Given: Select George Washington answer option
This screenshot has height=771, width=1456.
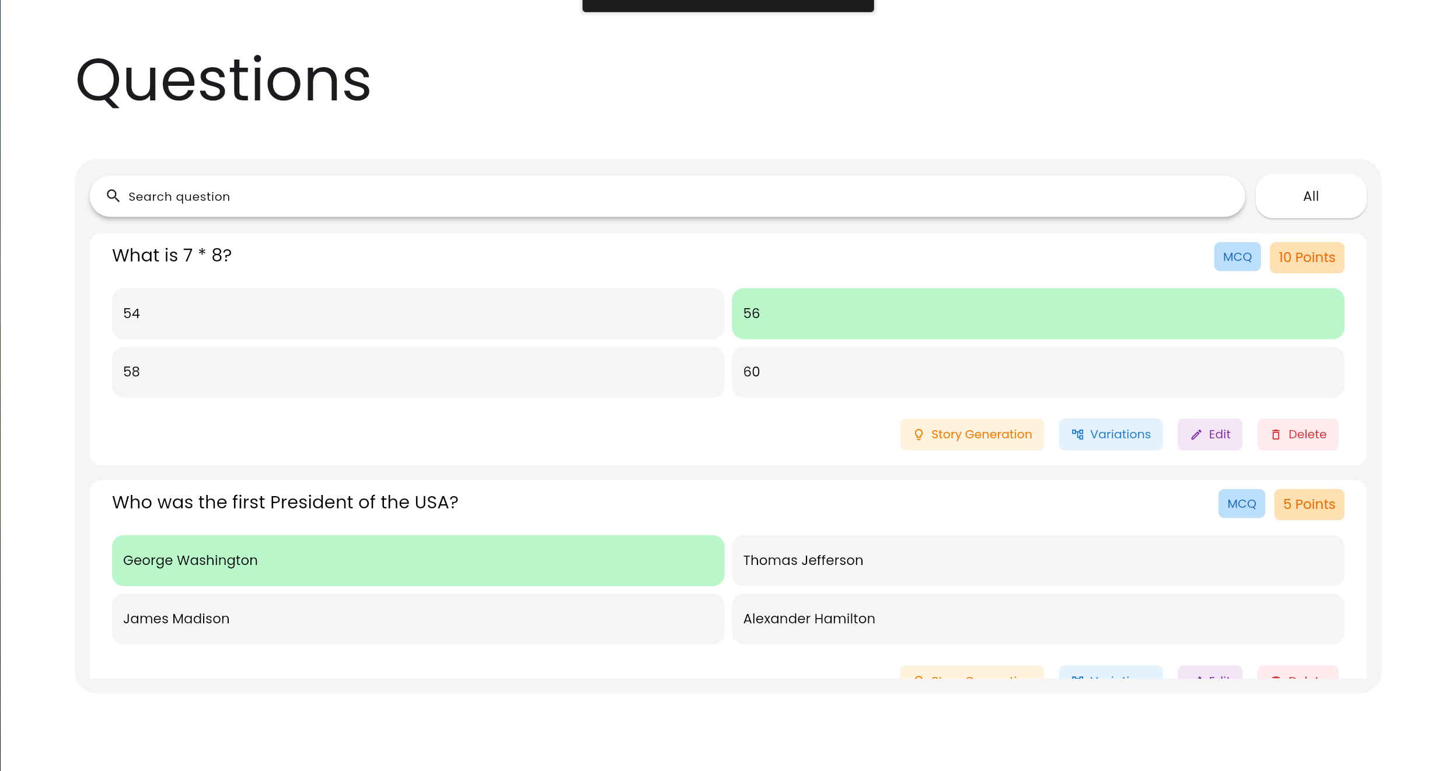Looking at the screenshot, I should tap(417, 560).
